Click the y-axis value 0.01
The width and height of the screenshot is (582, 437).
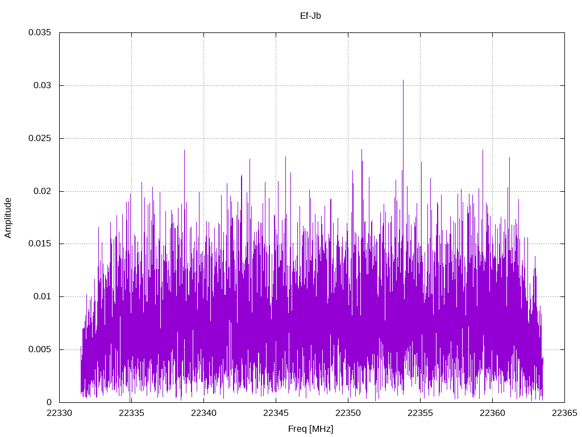(42, 296)
